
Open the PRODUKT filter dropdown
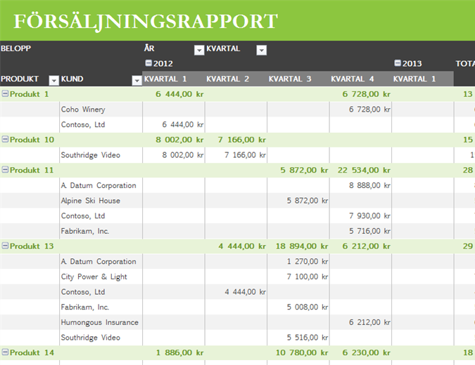click(54, 81)
